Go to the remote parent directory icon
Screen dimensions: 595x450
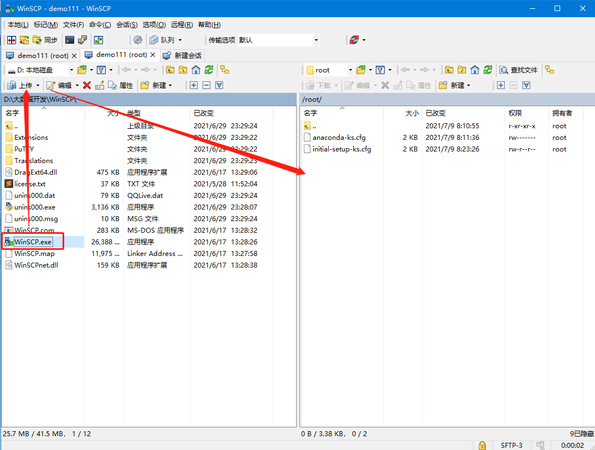[x=449, y=70]
